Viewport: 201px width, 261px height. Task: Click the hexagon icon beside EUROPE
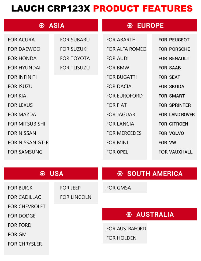[130, 26]
